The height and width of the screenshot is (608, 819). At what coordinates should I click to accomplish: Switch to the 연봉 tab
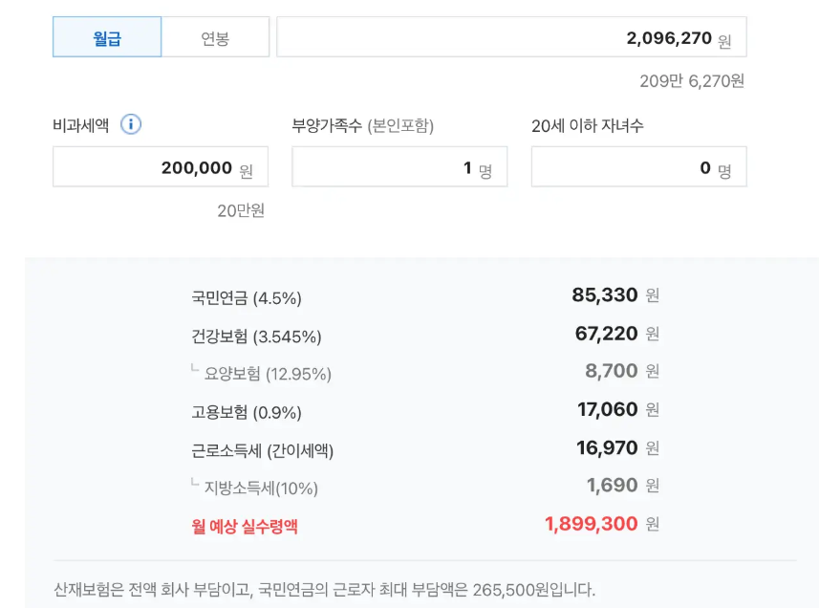click(215, 36)
